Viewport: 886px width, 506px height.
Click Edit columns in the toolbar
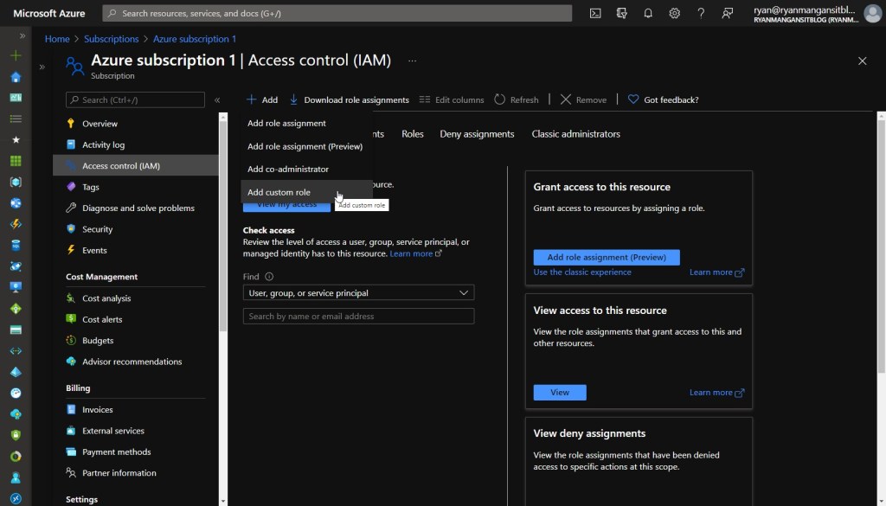click(x=452, y=99)
